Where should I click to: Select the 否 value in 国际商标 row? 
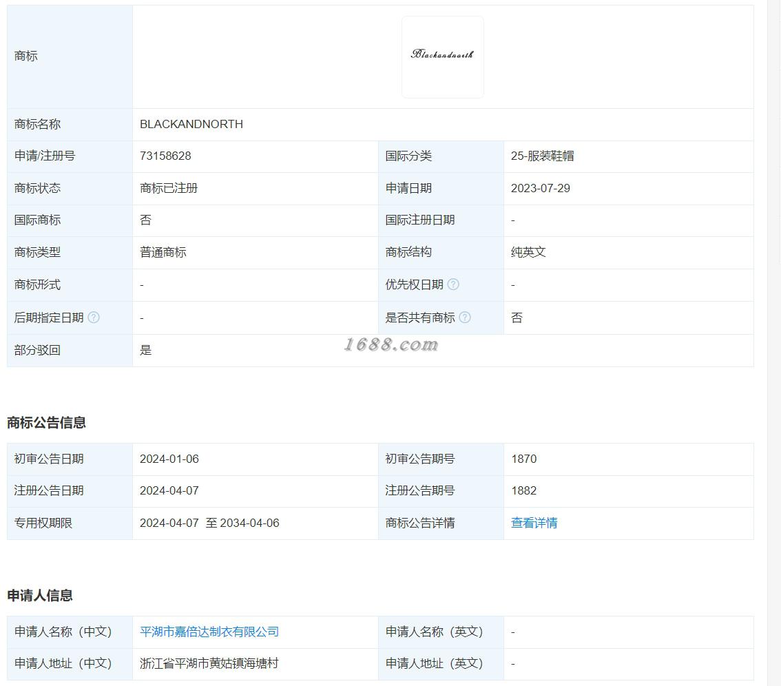(x=145, y=220)
